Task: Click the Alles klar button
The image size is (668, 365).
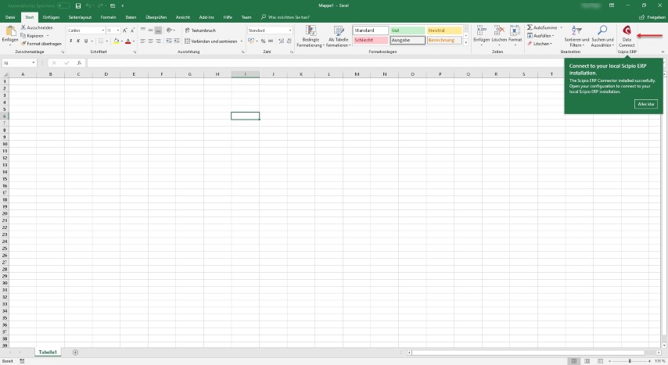Action: [x=646, y=104]
